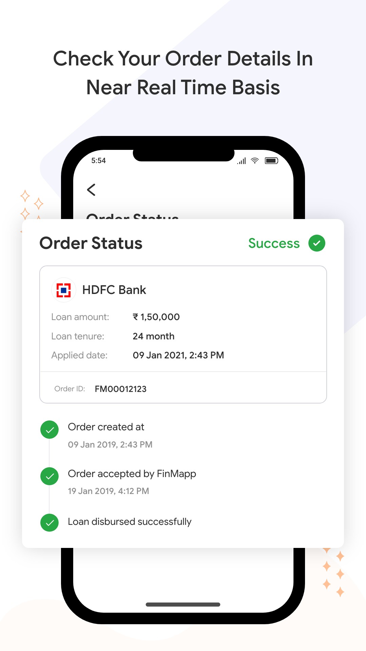
Task: Tap the HDFC Bank name
Action: (x=114, y=290)
